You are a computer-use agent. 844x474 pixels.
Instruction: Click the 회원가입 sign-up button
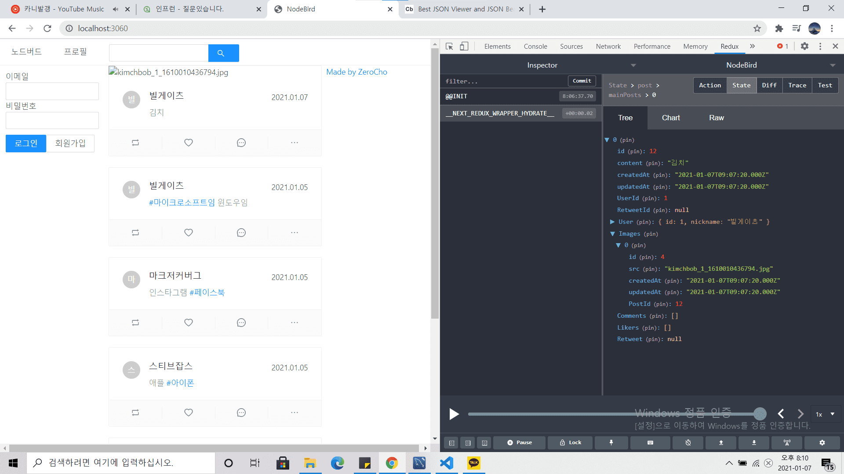70,144
